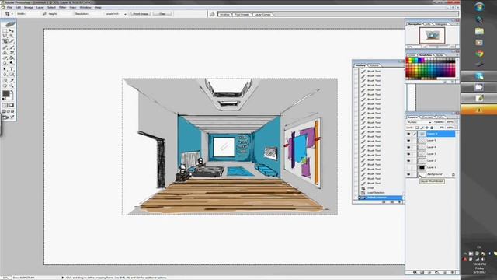The height and width of the screenshot is (280, 497).
Task: Select the Type tool
Action: (x=11, y=69)
